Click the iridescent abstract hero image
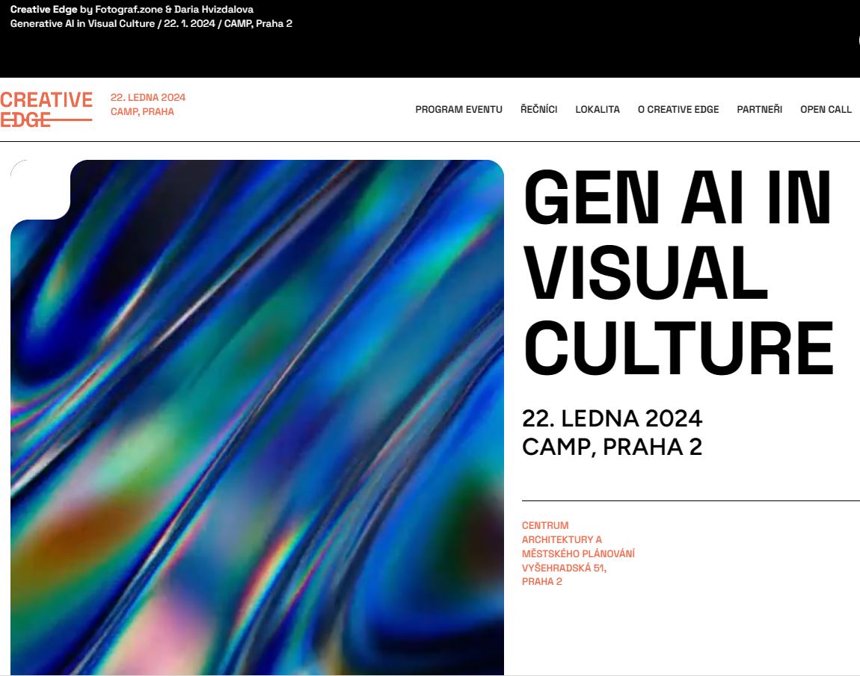 click(257, 418)
